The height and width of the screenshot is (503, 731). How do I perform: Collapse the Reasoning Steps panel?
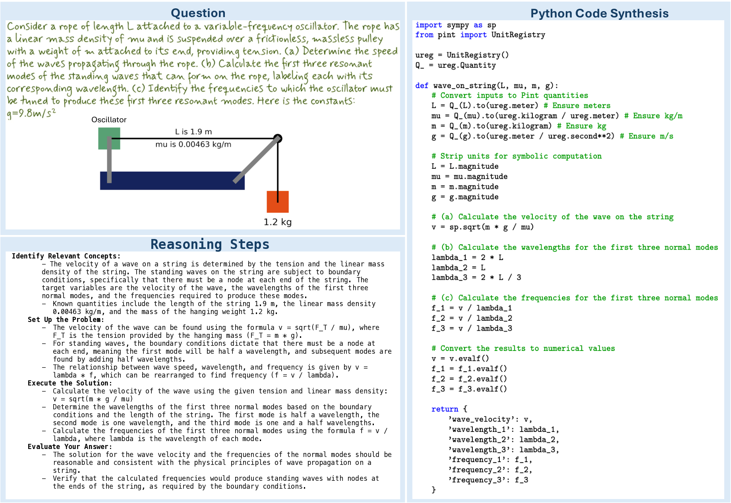coord(209,244)
